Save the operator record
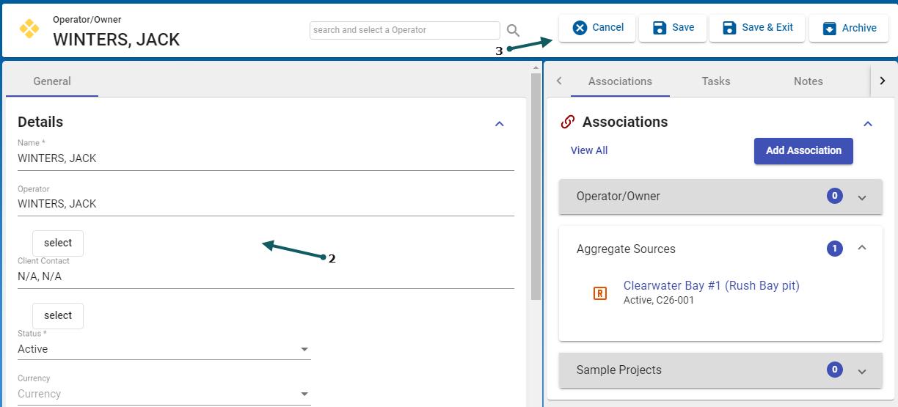 click(x=673, y=28)
